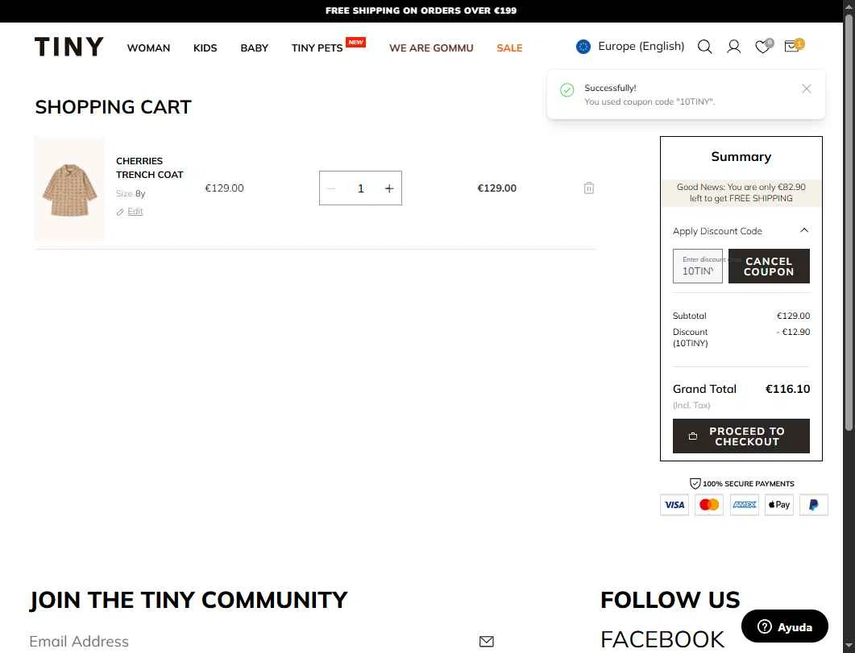The image size is (855, 653).
Task: Submit newsletter with envelope icon
Action: point(487,642)
